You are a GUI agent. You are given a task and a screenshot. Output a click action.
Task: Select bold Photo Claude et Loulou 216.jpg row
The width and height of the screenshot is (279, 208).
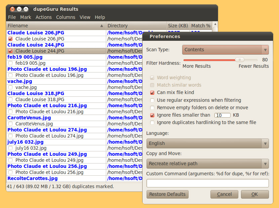tap(74, 106)
